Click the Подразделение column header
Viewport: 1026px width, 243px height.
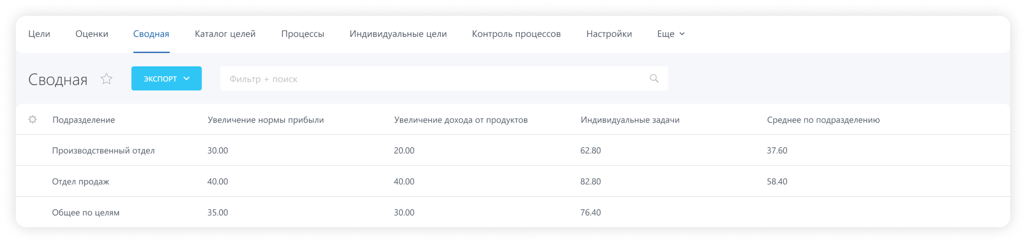[x=84, y=120]
